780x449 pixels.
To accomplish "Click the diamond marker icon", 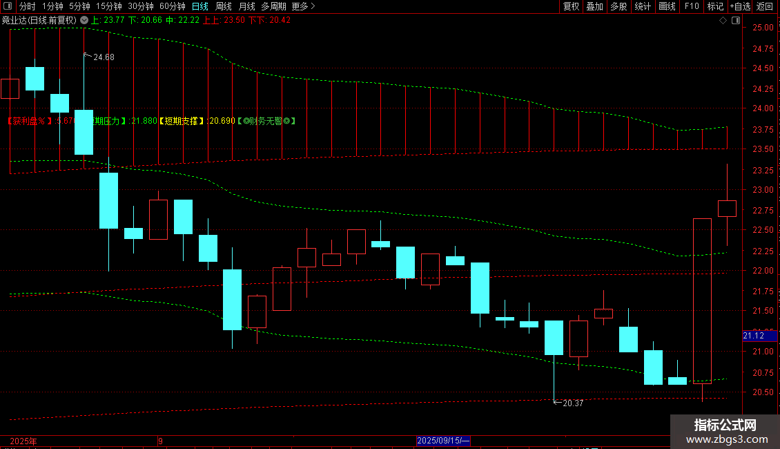I will tap(723, 21).
